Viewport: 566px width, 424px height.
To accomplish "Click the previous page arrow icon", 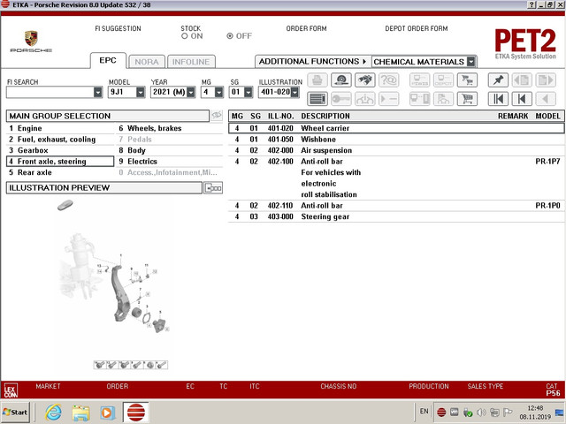I will (522, 80).
